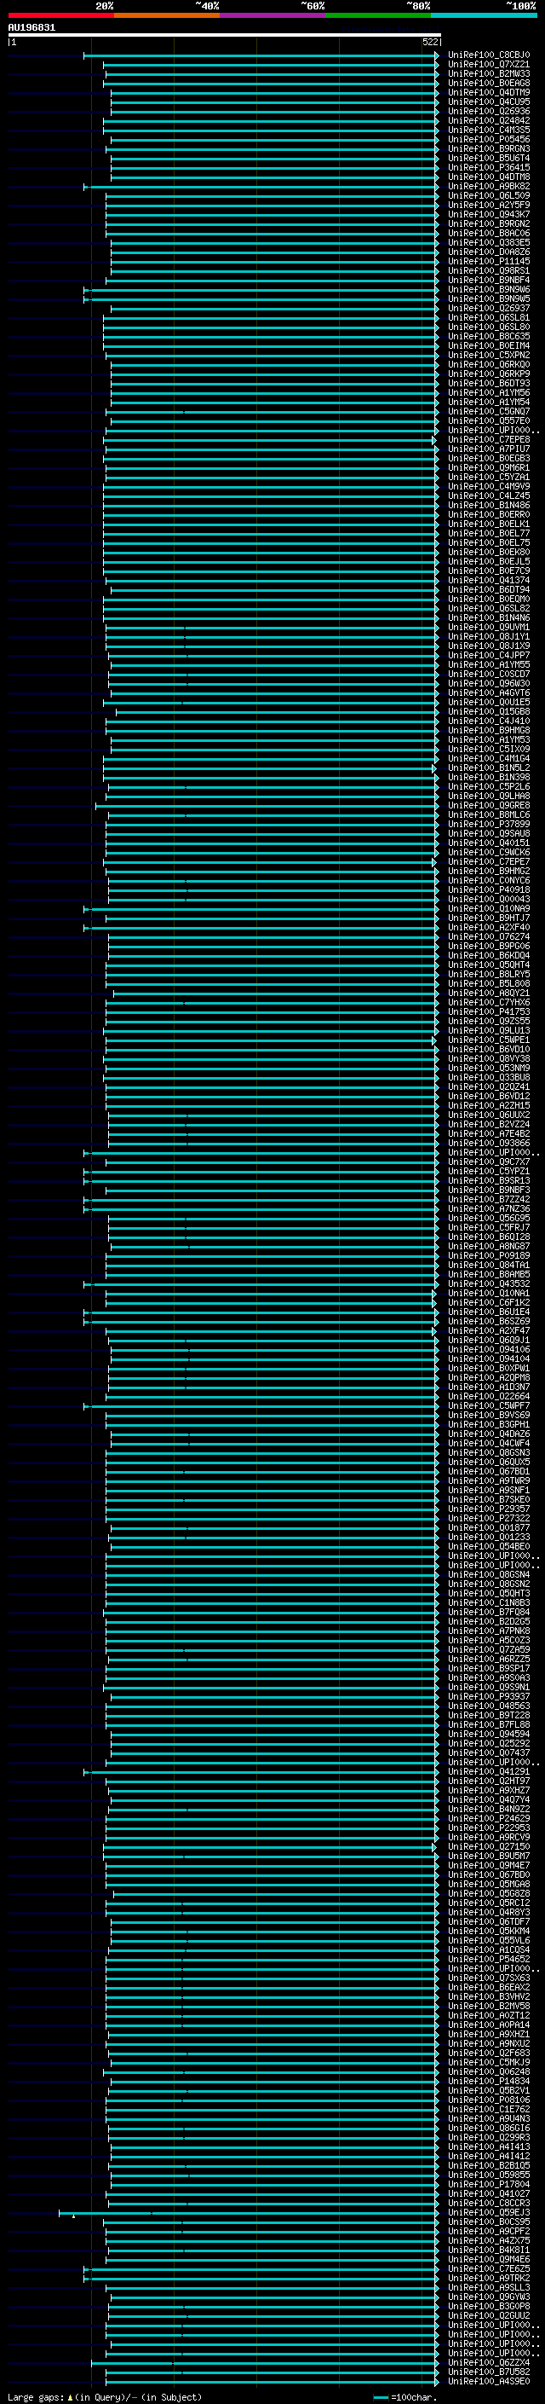545x2404 pixels.
Task: Open hit UniRef100_C8CBJ0
Action: (x=488, y=55)
